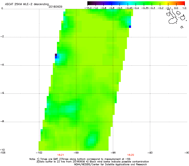Screen dimensions: 189x166
Task: Click the note line '3)Data buffer is 22 hrs'
Action: coord(92,162)
